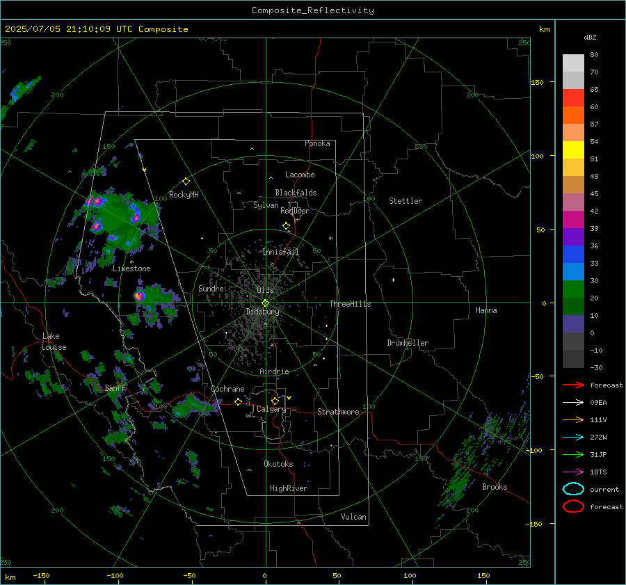Click the Didsbury city label

(x=262, y=312)
